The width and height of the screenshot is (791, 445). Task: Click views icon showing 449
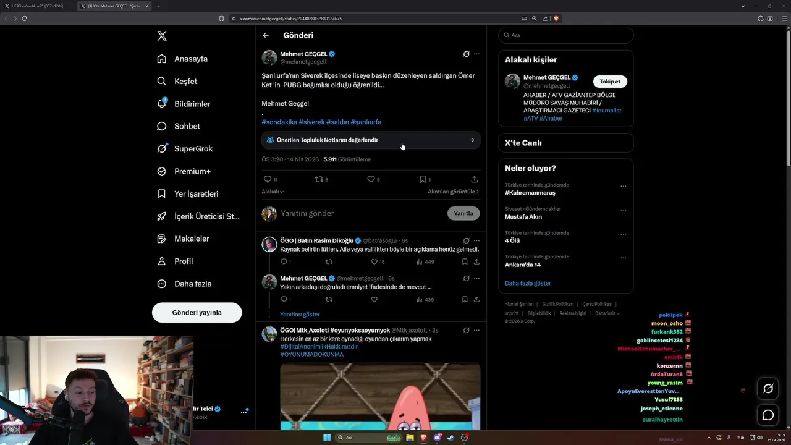[420, 262]
